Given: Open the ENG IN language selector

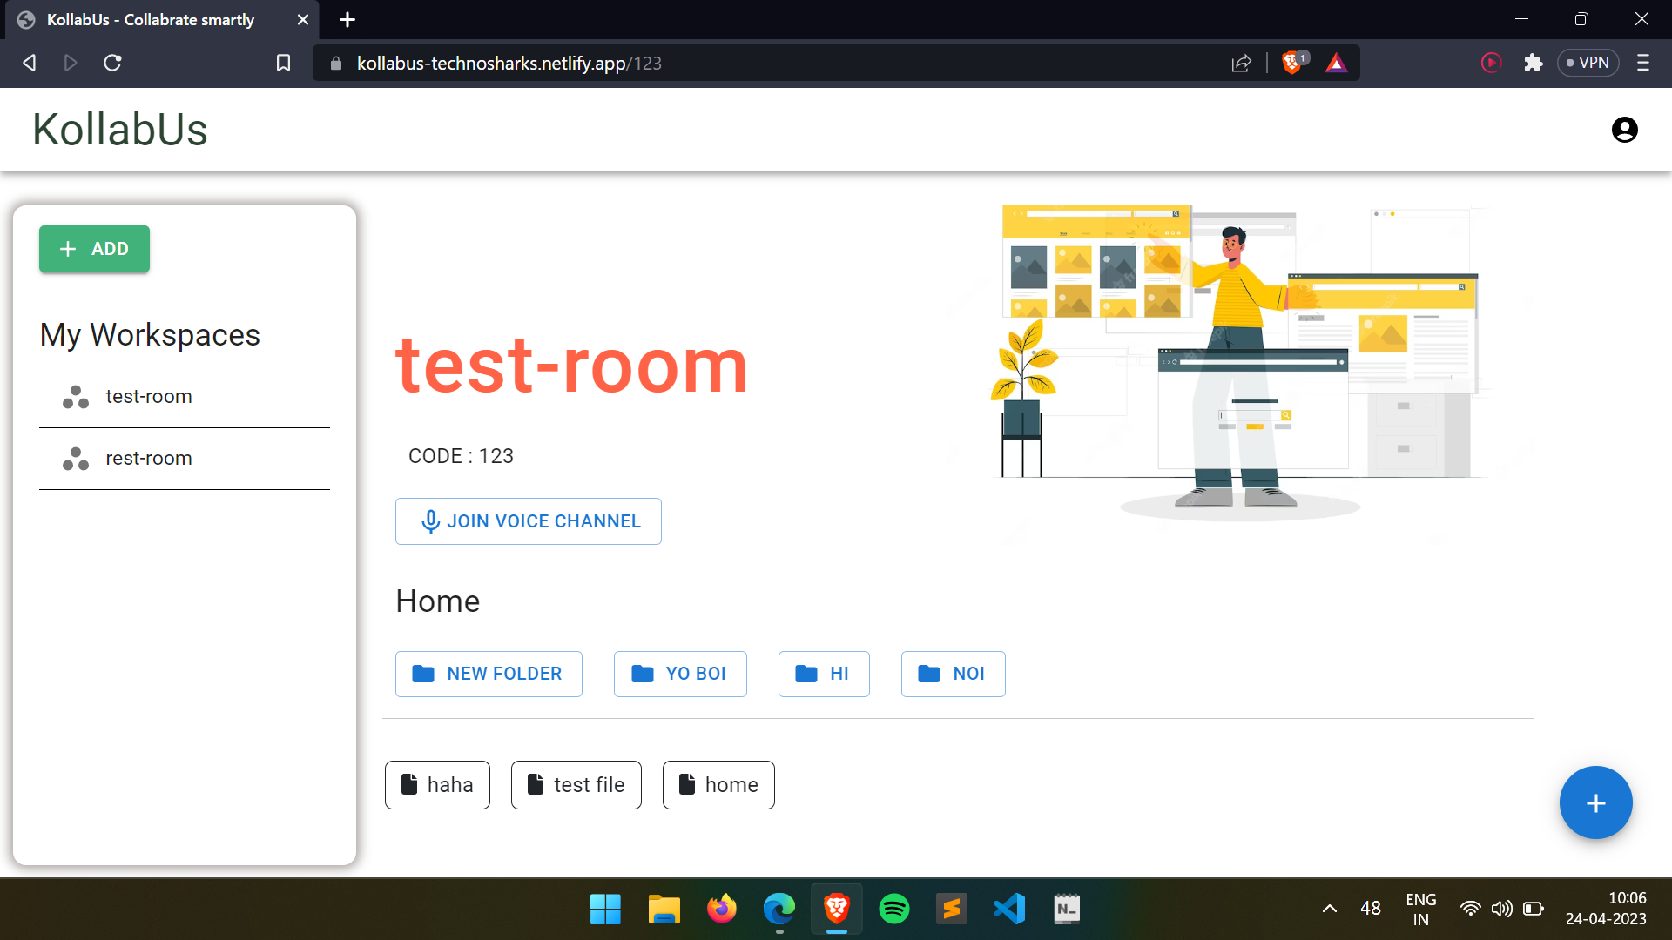Looking at the screenshot, I should [1421, 908].
